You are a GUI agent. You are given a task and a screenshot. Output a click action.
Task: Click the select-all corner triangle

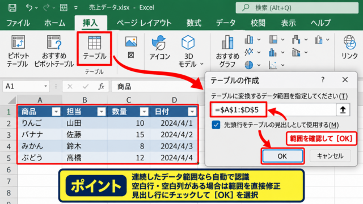[12, 100]
